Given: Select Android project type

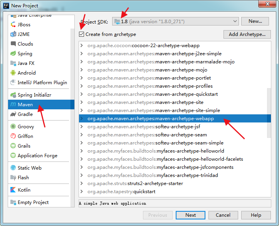Looking at the screenshot, I should [x=39, y=73].
